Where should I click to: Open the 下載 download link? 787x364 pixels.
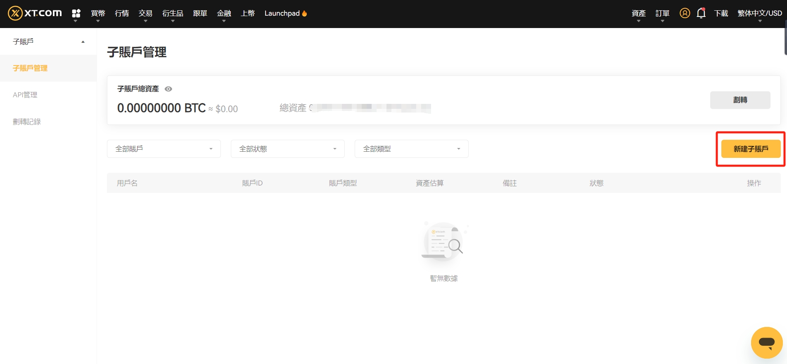[x=721, y=13]
